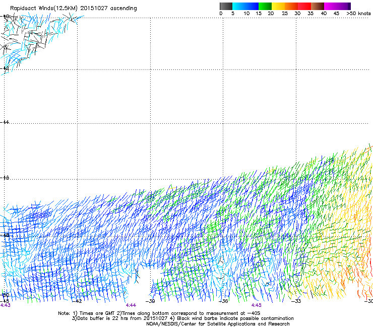Click the purple time label '4:43'

5,305
